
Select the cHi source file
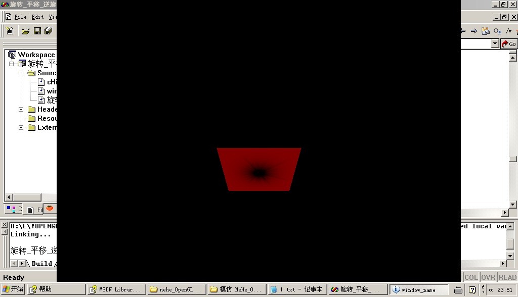click(x=48, y=82)
